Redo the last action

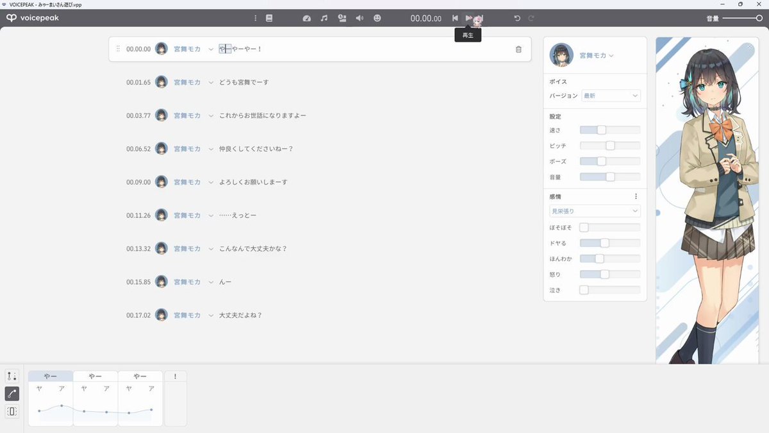531,18
